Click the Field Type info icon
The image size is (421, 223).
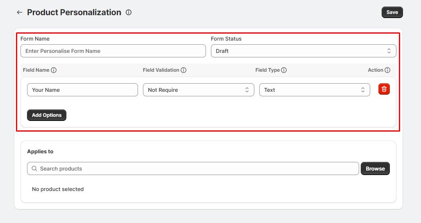point(284,70)
